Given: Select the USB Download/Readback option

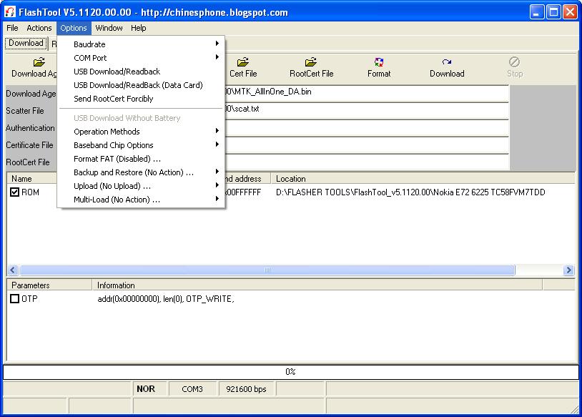Looking at the screenshot, I should point(141,72).
